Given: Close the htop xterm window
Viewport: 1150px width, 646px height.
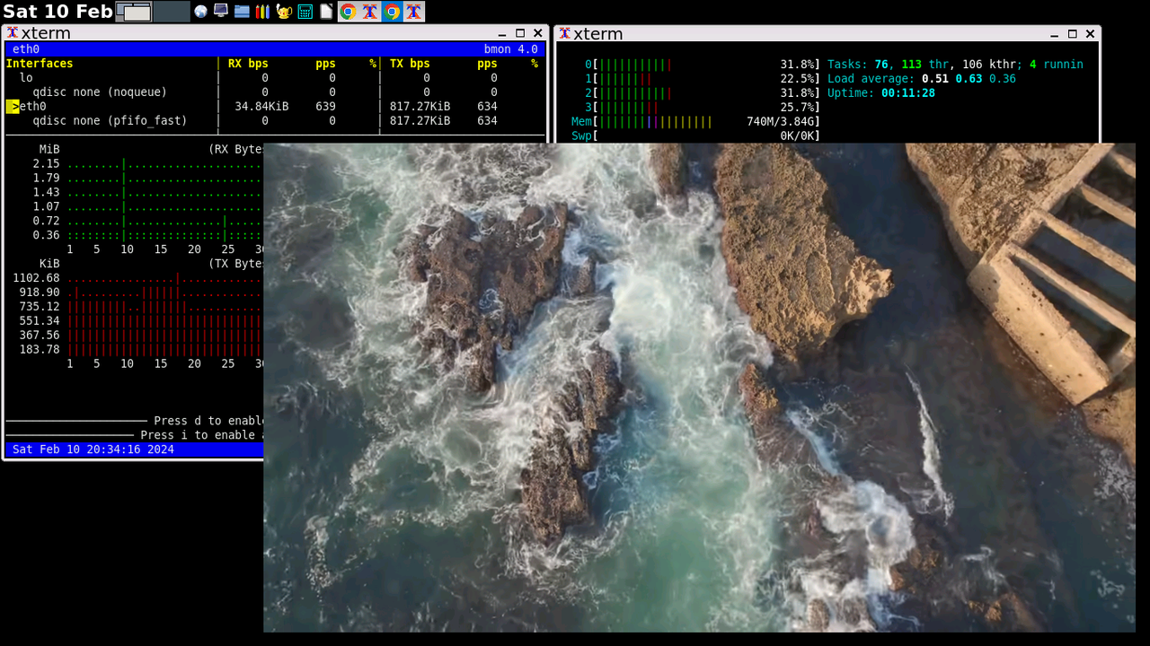Looking at the screenshot, I should coord(1090,34).
